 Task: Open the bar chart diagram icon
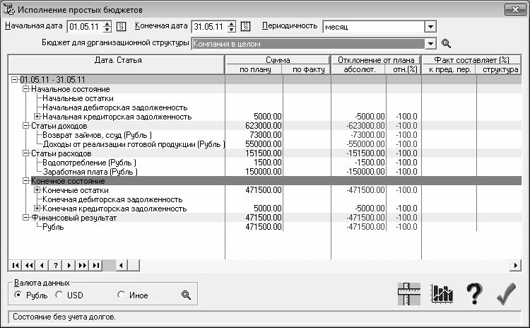442,294
